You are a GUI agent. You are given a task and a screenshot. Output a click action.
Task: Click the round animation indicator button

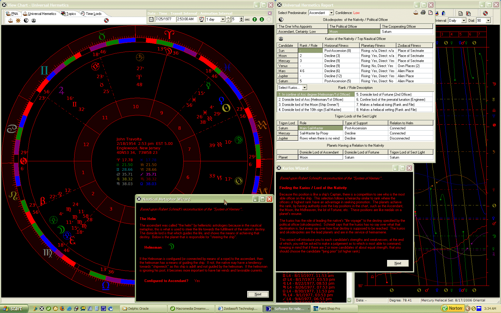tap(269, 19)
